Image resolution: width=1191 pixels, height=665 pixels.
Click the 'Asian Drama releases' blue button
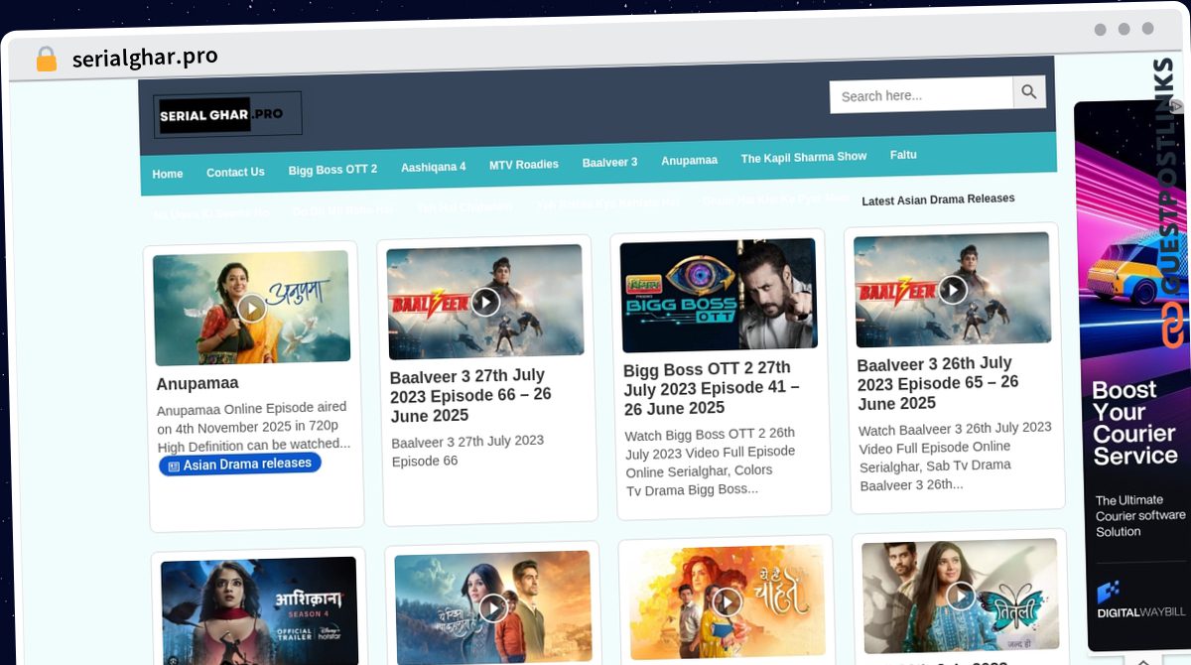coord(240,464)
